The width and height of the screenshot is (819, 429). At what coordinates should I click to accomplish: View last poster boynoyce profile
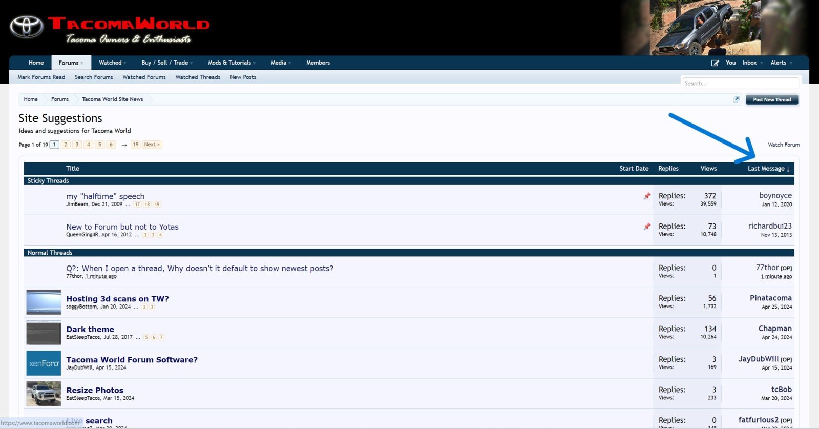(775, 196)
